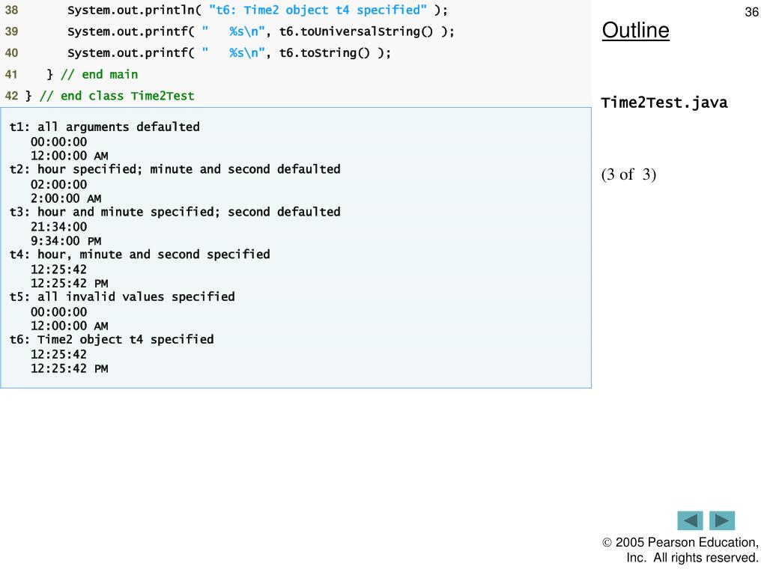Viewport: 767px width, 575px height.
Task: Select code line 39 toUniversalString call
Action: [261, 31]
